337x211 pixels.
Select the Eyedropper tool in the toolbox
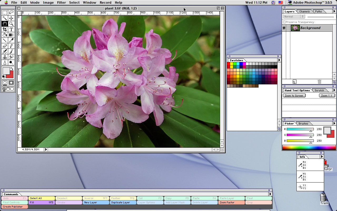click(x=11, y=40)
